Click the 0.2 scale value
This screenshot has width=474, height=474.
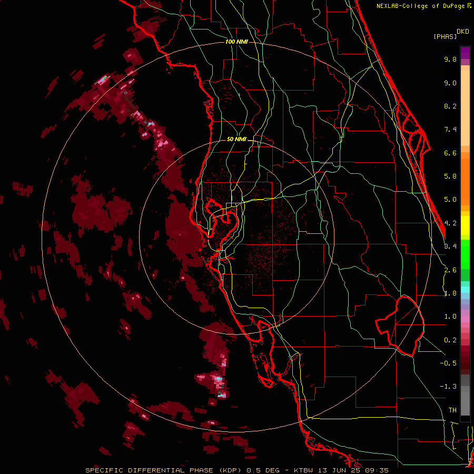tap(450, 340)
